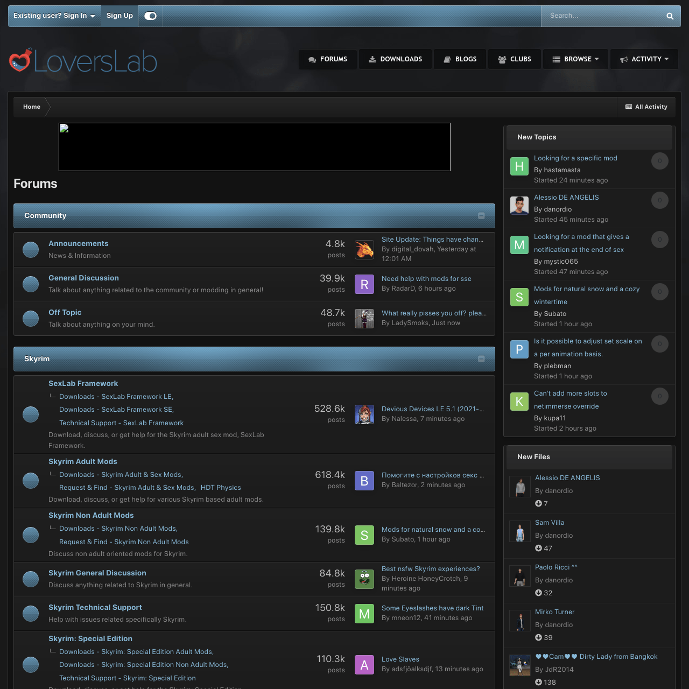Click Baltezor's blue B avatar
The width and height of the screenshot is (689, 689).
pyautogui.click(x=364, y=481)
